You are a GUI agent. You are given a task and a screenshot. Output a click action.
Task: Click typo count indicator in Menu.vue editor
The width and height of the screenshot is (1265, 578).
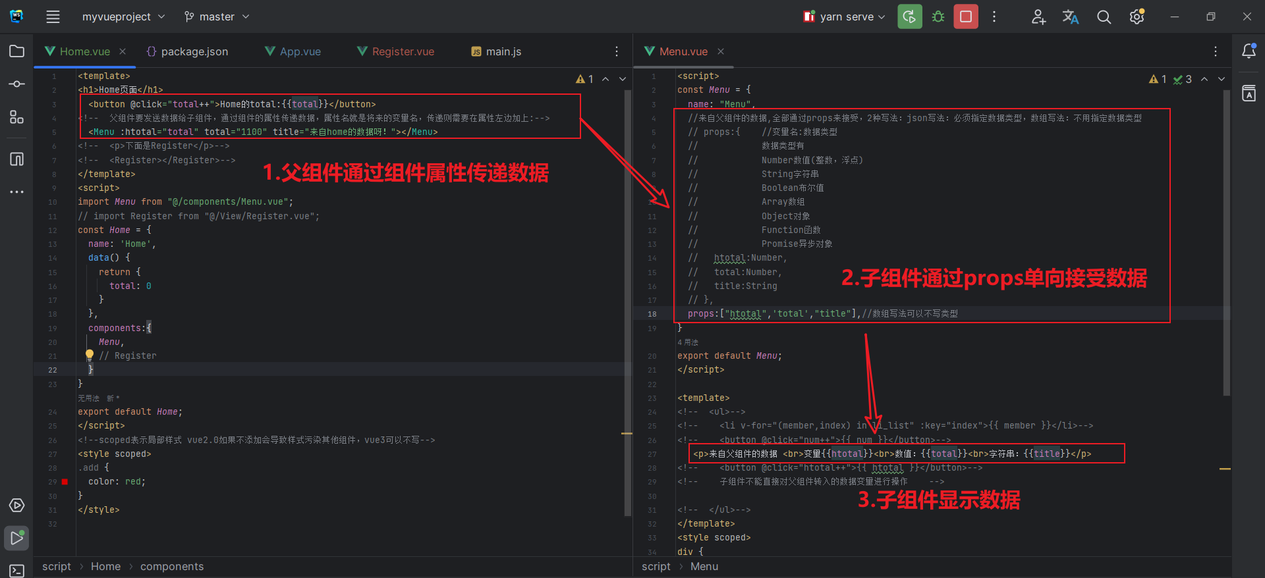[1183, 79]
